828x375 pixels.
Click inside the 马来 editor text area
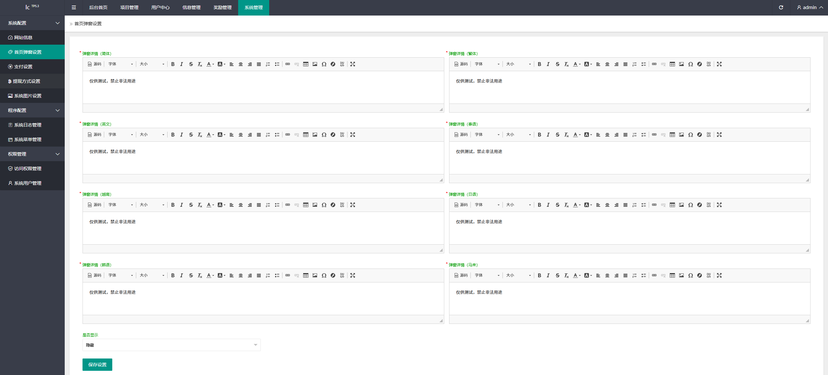(630, 299)
